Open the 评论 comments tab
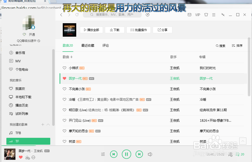Viewport: 252px width, 162px height. coord(106,45)
